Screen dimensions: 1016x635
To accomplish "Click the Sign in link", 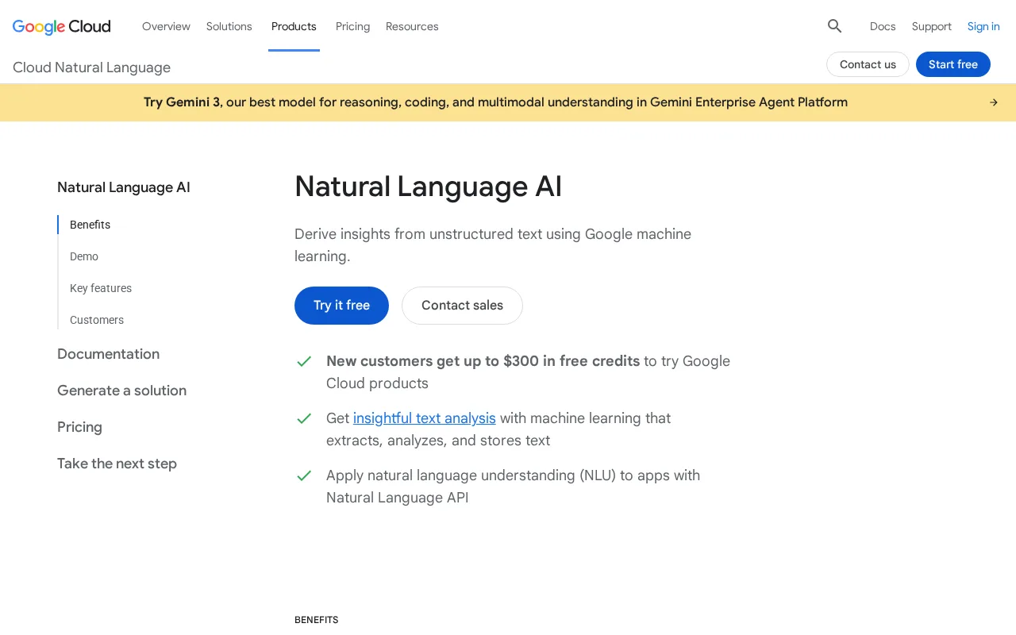I will coord(983,26).
